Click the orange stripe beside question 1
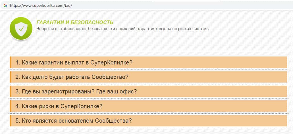The image size is (293, 134). 11,62
